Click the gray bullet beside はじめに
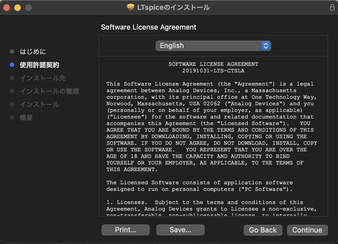 tap(12, 52)
